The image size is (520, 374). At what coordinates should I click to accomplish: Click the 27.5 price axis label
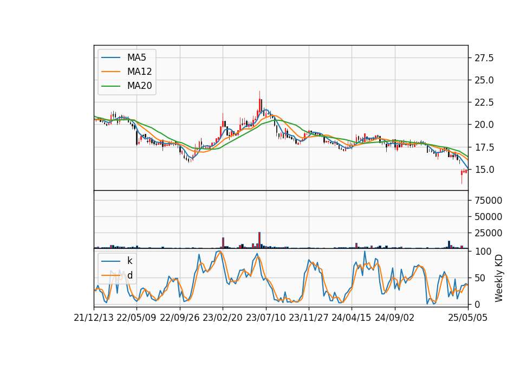tap(484, 58)
